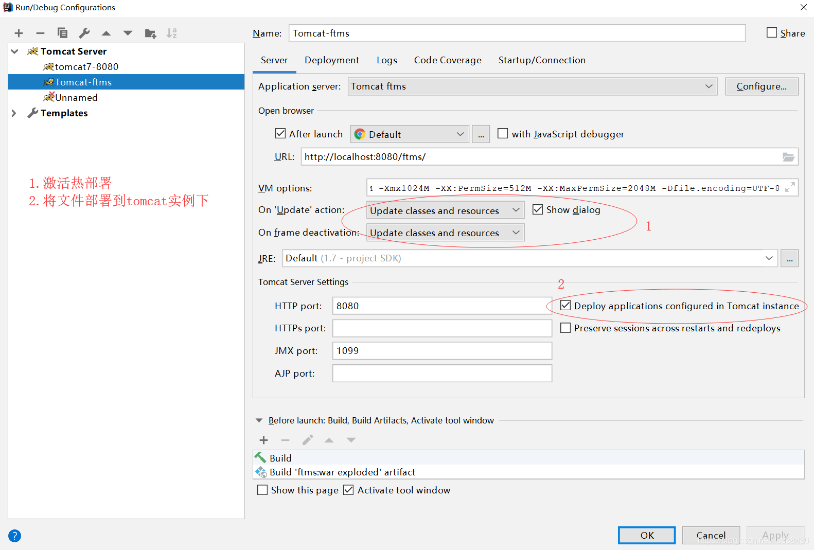The height and width of the screenshot is (550, 814).
Task: Click the Configure... button
Action: [x=762, y=86]
